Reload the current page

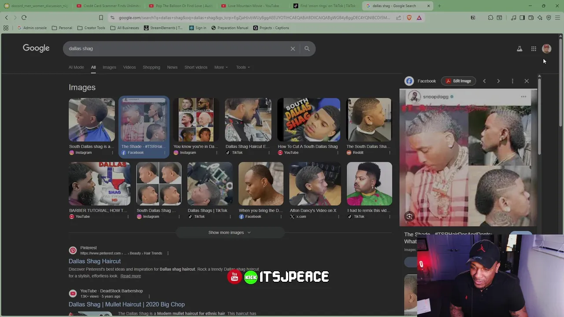(x=24, y=18)
